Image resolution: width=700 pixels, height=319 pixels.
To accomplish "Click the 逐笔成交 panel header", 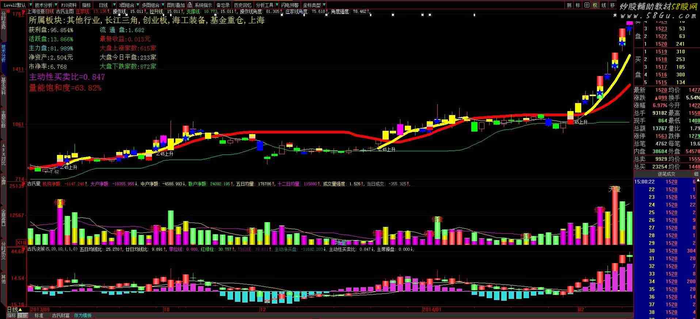I will [x=666, y=174].
